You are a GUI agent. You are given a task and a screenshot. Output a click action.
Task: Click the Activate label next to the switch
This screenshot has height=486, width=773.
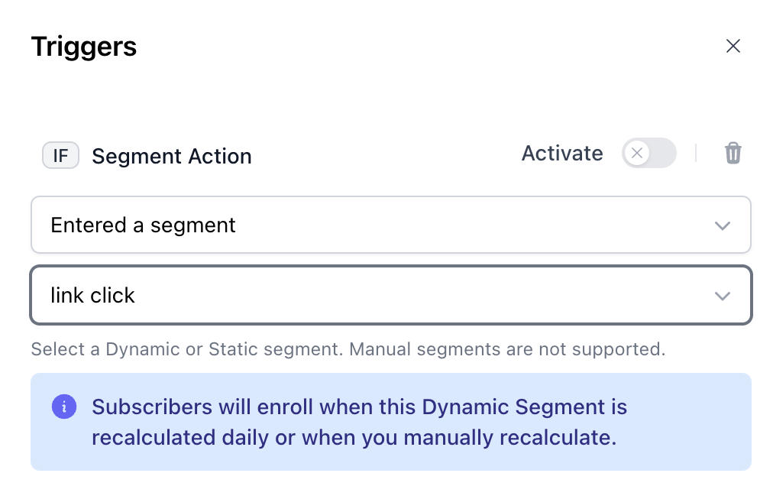click(562, 154)
